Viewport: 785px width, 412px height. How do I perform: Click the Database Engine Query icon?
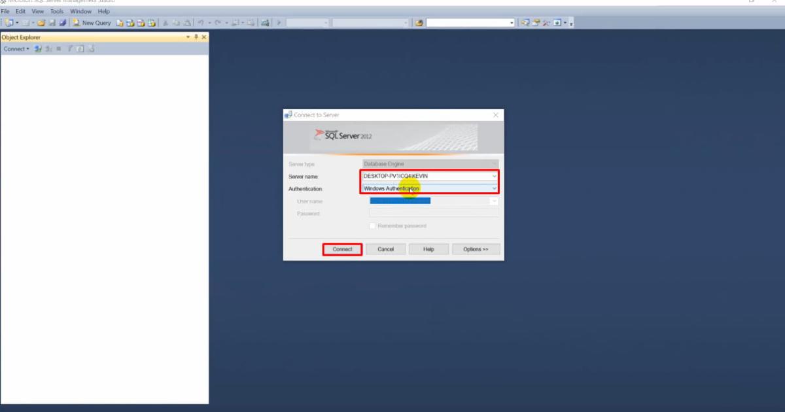pos(120,22)
